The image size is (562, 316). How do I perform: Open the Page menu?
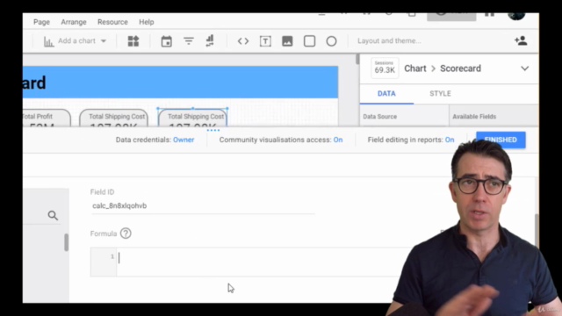point(41,22)
